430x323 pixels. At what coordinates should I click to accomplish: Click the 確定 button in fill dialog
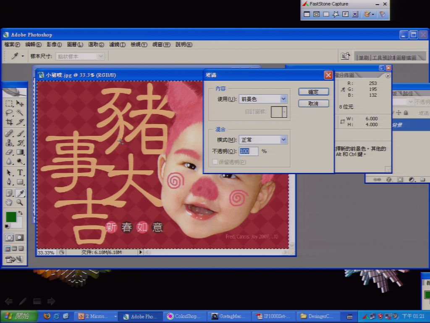click(x=313, y=92)
